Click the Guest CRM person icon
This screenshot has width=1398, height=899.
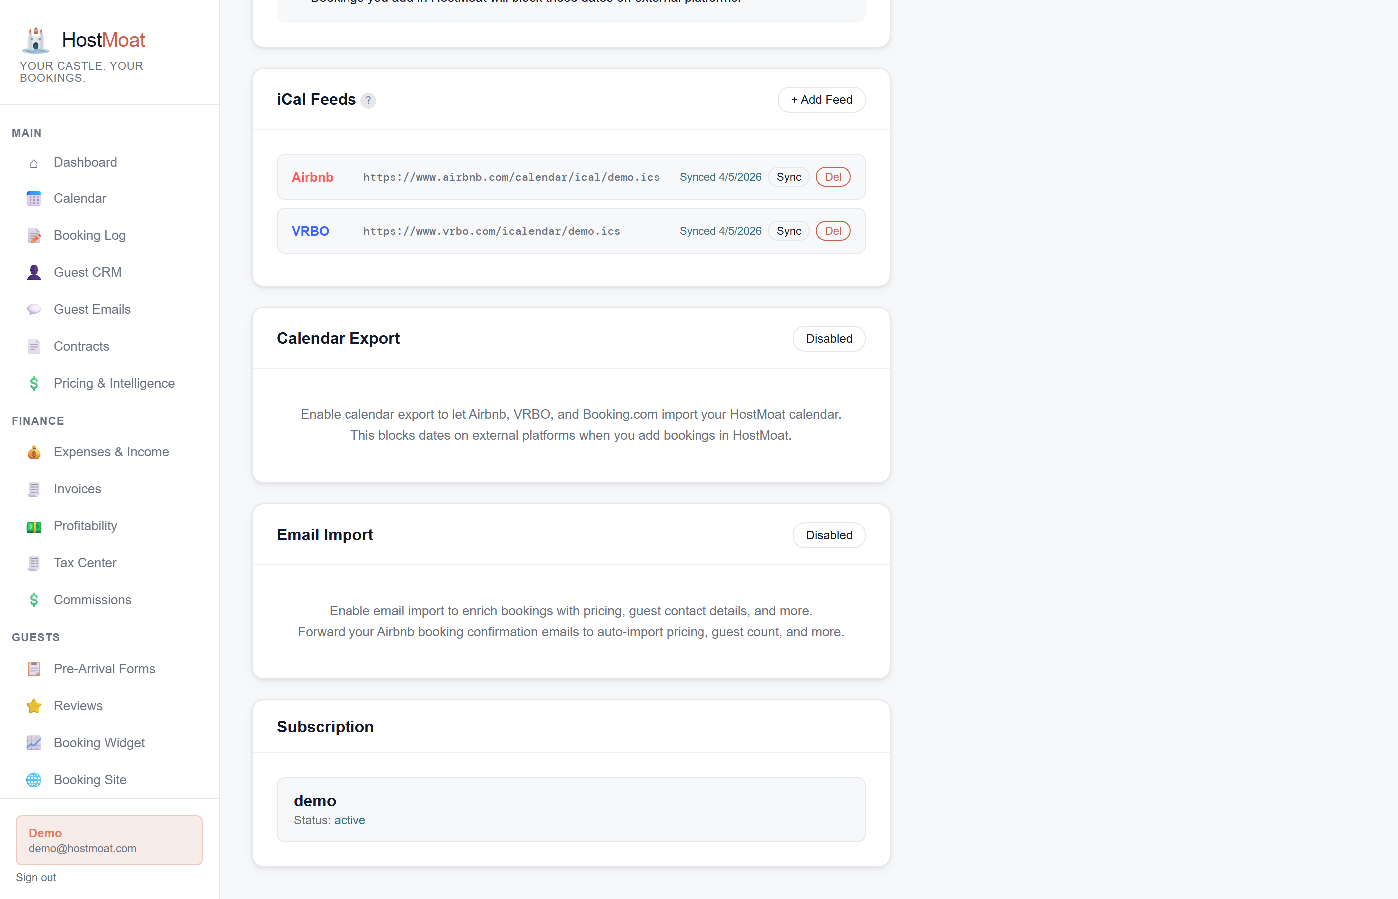click(34, 272)
